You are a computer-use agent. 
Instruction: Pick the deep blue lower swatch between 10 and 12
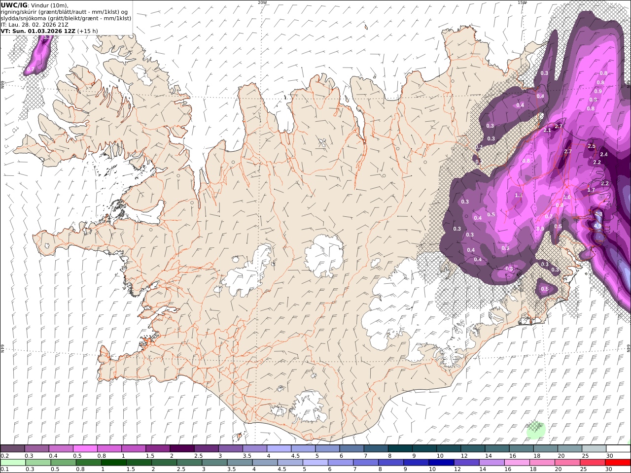[x=441, y=462]
